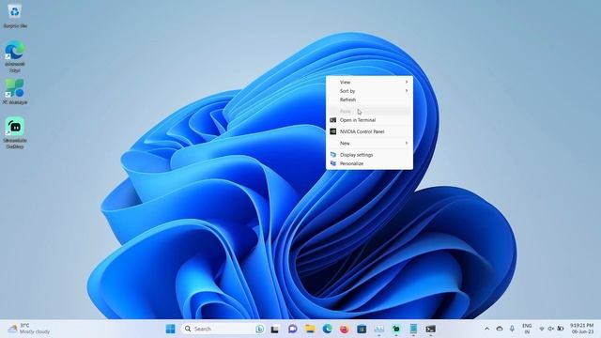Expand the View submenu in context menu

[x=369, y=82]
